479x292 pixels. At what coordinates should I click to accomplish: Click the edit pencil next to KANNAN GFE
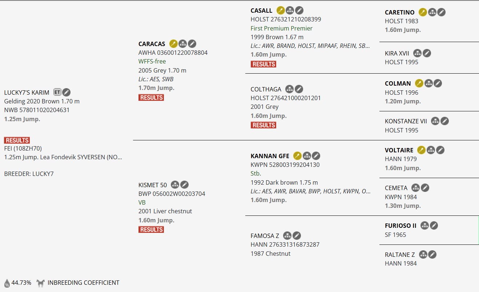pyautogui.click(x=316, y=156)
